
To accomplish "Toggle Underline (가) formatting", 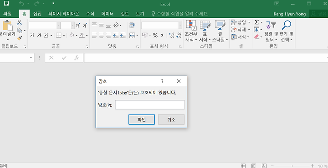I will click(x=46, y=35).
